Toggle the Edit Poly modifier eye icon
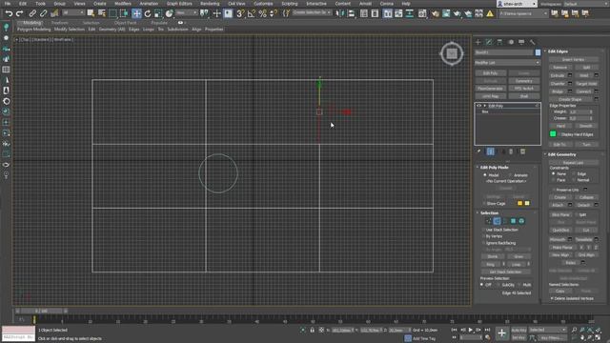The height and width of the screenshot is (343, 610). click(478, 106)
